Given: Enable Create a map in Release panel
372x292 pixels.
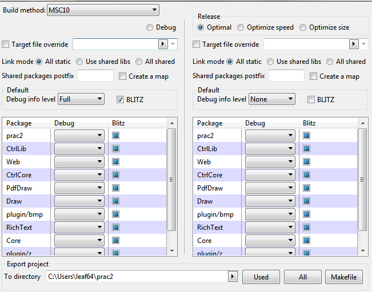Looking at the screenshot, I should 313,76.
